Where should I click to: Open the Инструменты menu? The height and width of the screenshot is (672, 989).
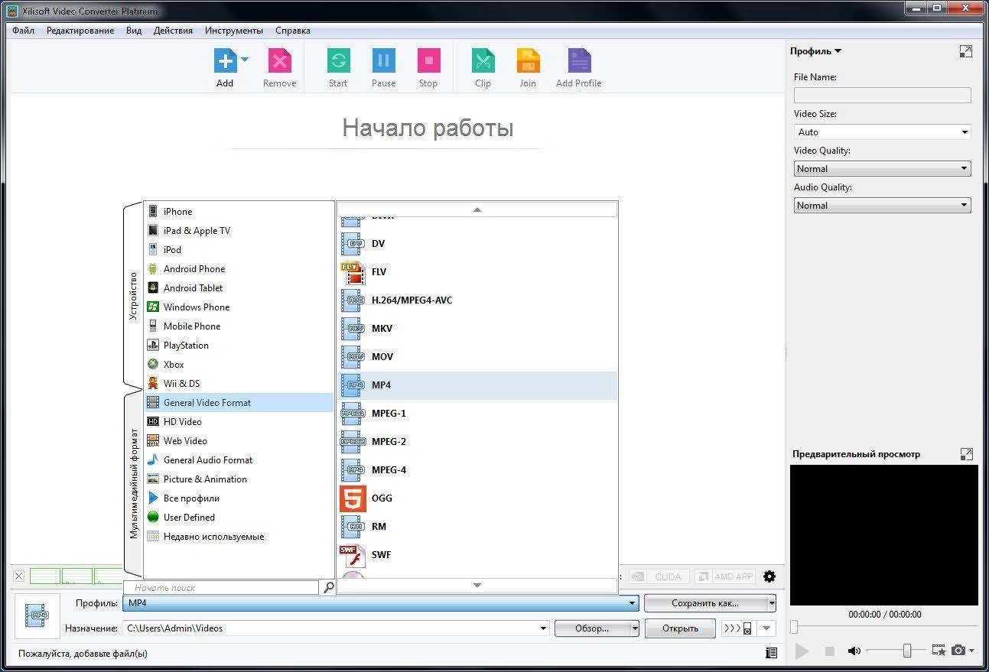(234, 31)
